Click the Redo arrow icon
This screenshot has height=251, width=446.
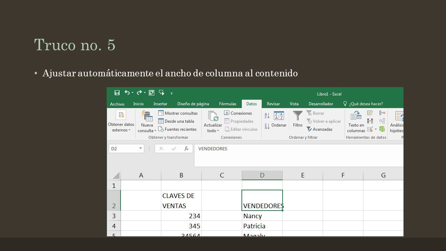pyautogui.click(x=139, y=93)
